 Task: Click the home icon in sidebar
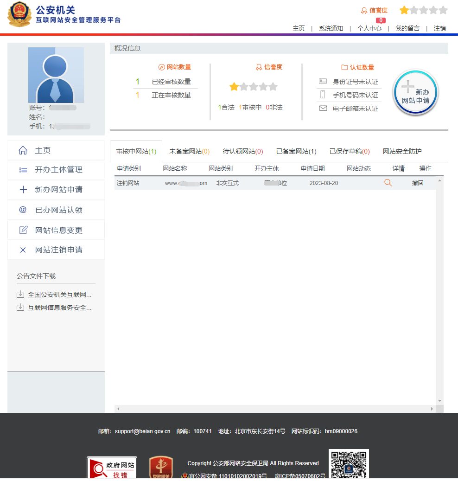coord(23,150)
